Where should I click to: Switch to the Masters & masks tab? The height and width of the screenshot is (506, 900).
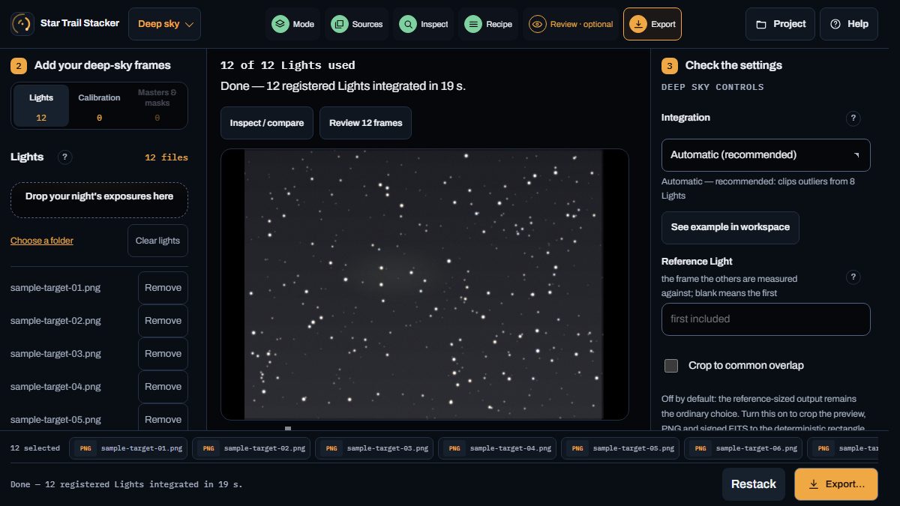click(x=157, y=106)
